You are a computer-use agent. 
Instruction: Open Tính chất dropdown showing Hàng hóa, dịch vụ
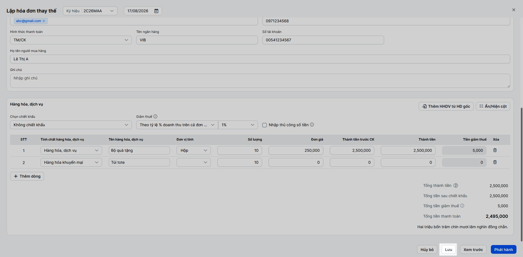(71, 150)
